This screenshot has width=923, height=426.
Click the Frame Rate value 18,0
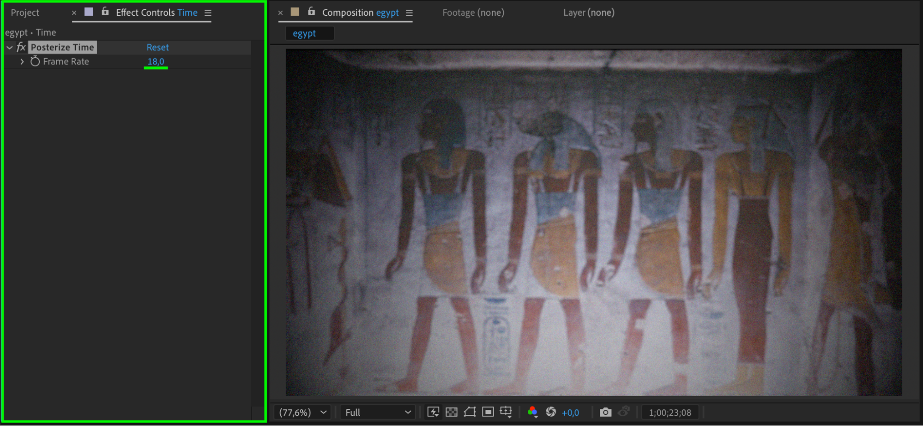156,61
